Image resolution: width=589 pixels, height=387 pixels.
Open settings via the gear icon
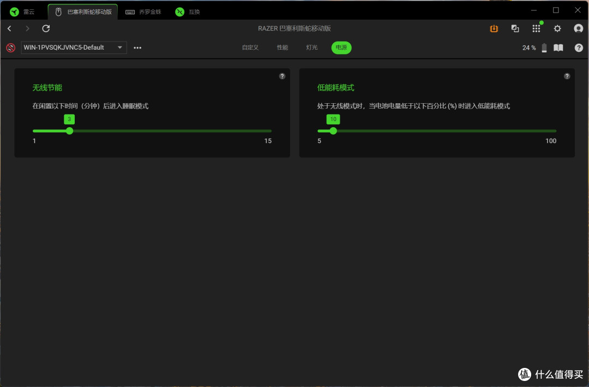point(557,28)
